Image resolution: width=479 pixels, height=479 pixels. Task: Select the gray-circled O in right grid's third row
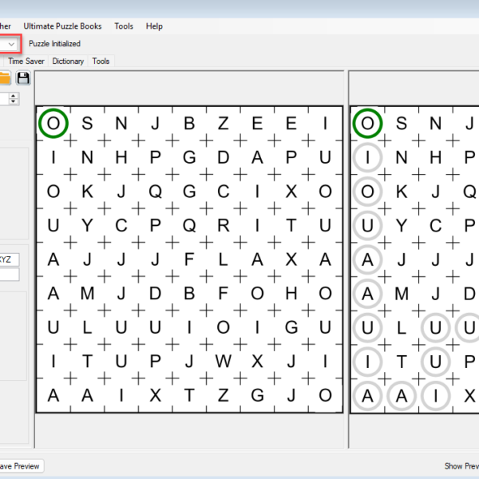coord(367,192)
